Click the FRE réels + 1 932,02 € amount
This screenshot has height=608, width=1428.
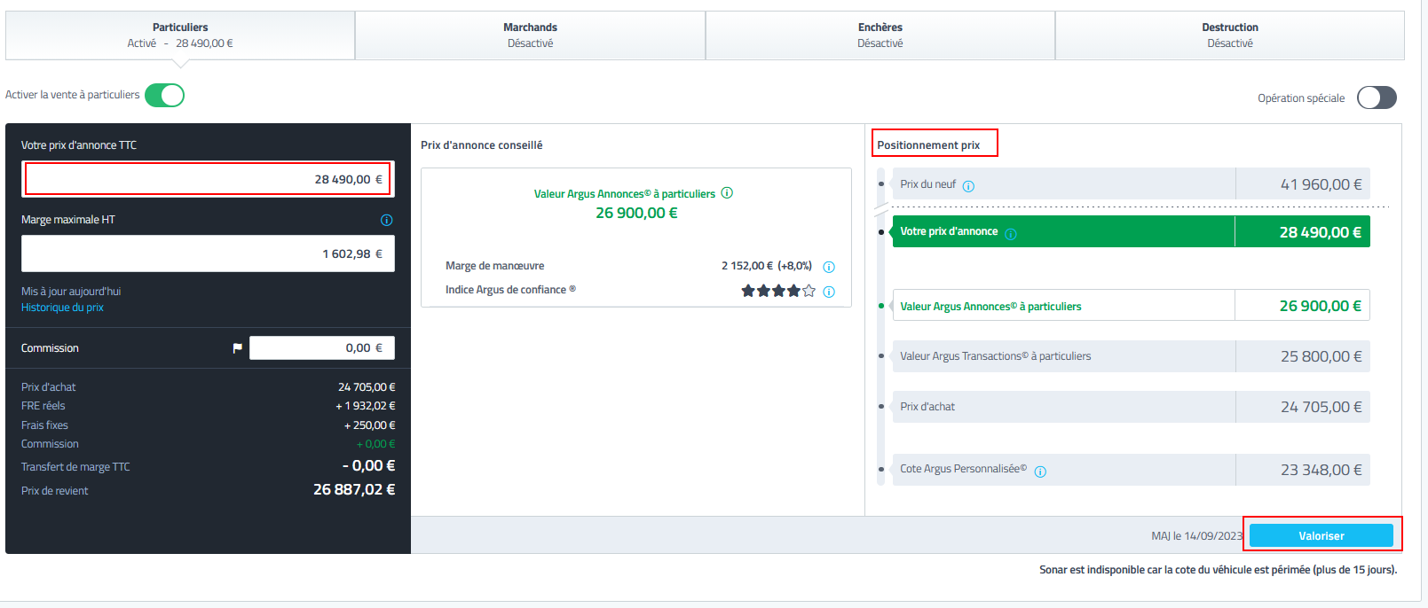click(366, 406)
